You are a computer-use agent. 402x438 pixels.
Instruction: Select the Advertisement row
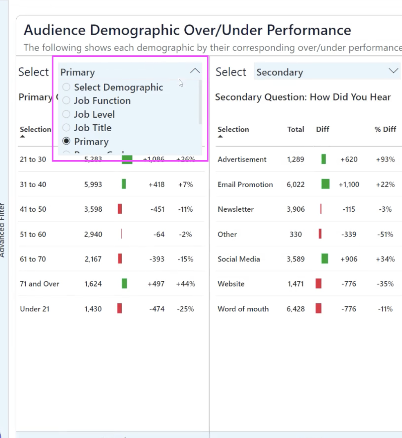242,159
